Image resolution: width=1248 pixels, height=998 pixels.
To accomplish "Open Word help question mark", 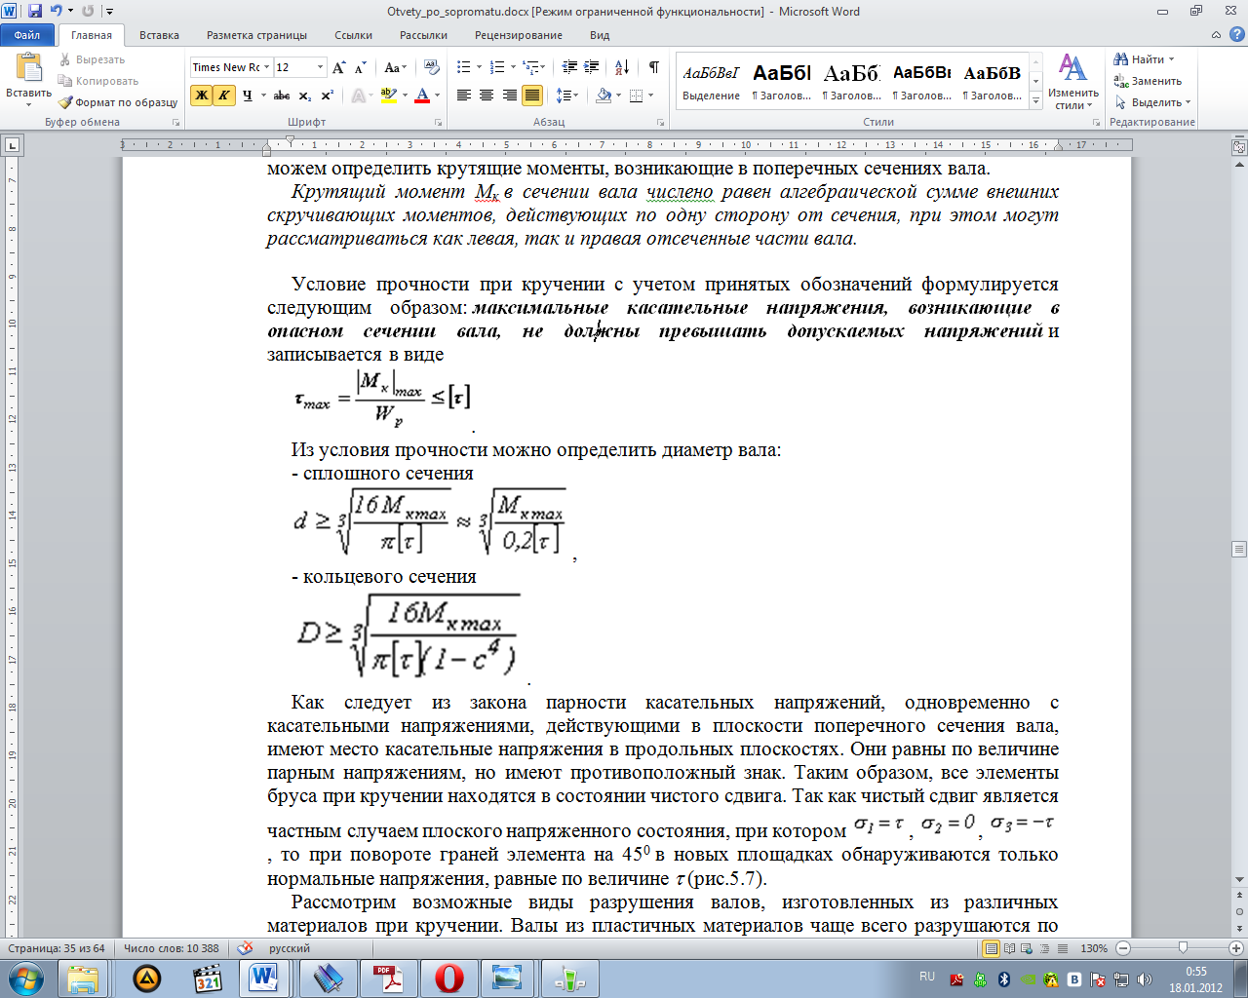I will [1237, 35].
